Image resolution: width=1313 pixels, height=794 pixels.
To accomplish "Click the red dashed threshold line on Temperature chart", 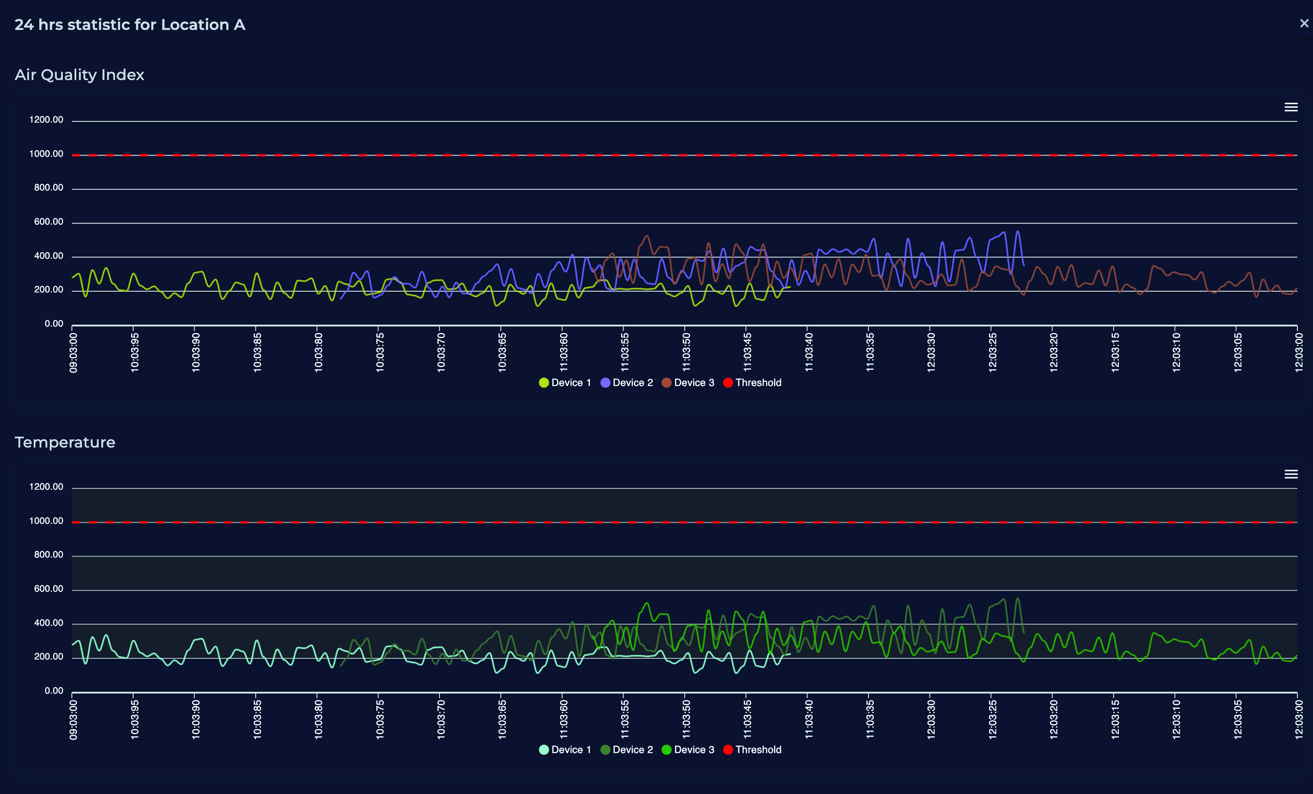I will [684, 522].
